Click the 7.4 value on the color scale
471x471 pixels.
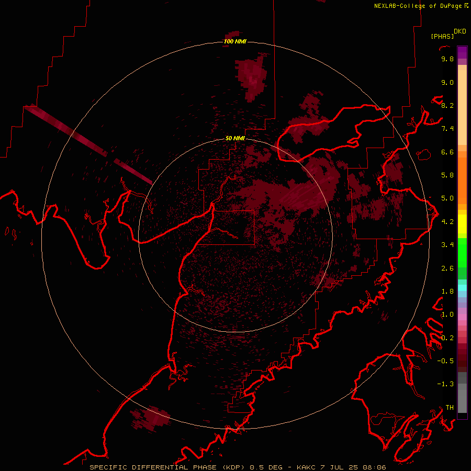[x=447, y=129]
